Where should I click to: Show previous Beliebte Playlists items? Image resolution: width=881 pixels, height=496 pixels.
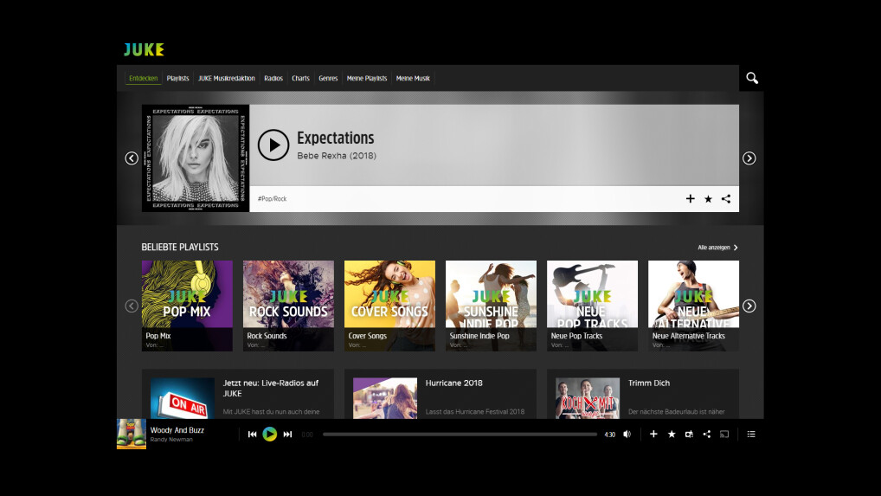coord(132,306)
